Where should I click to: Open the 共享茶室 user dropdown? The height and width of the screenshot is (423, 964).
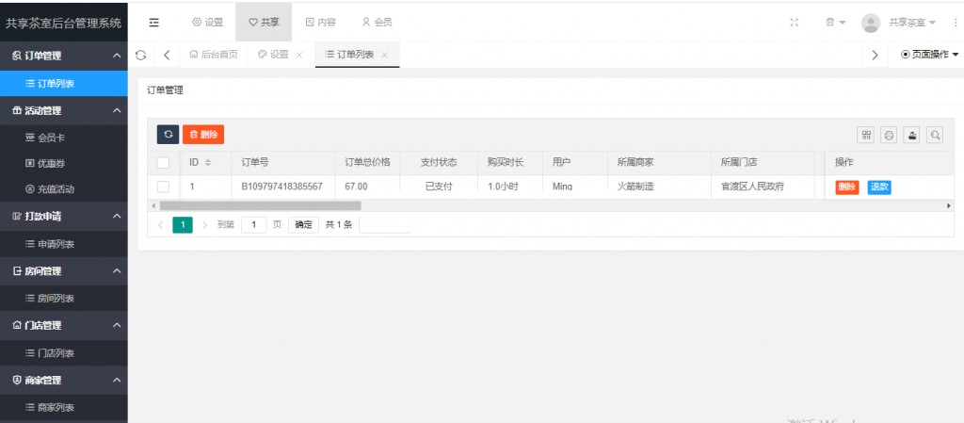912,22
